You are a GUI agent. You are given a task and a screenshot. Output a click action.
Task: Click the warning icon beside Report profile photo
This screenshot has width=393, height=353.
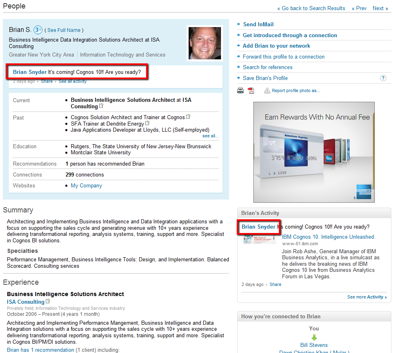click(x=267, y=90)
